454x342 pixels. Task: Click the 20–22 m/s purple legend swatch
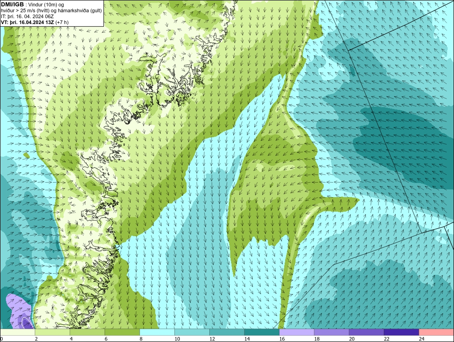[366, 332]
